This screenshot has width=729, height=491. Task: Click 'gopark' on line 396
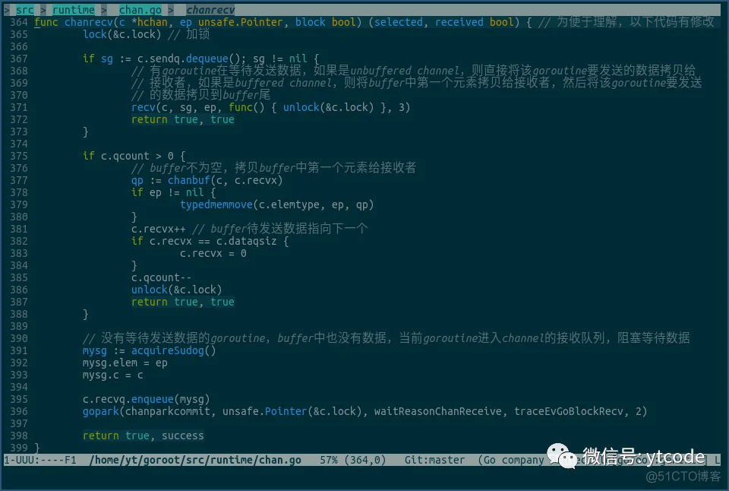point(101,411)
